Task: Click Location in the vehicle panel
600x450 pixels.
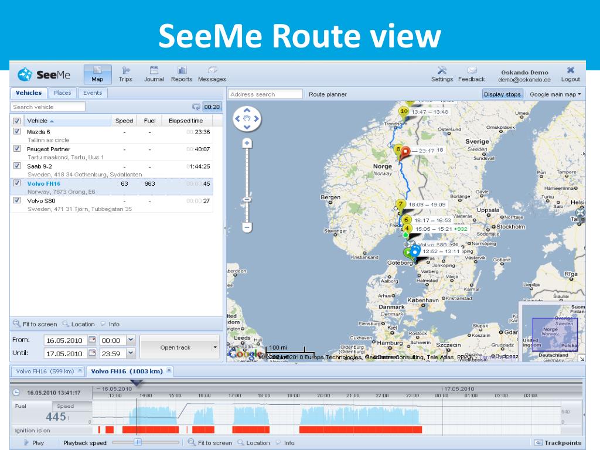Action: coord(79,324)
